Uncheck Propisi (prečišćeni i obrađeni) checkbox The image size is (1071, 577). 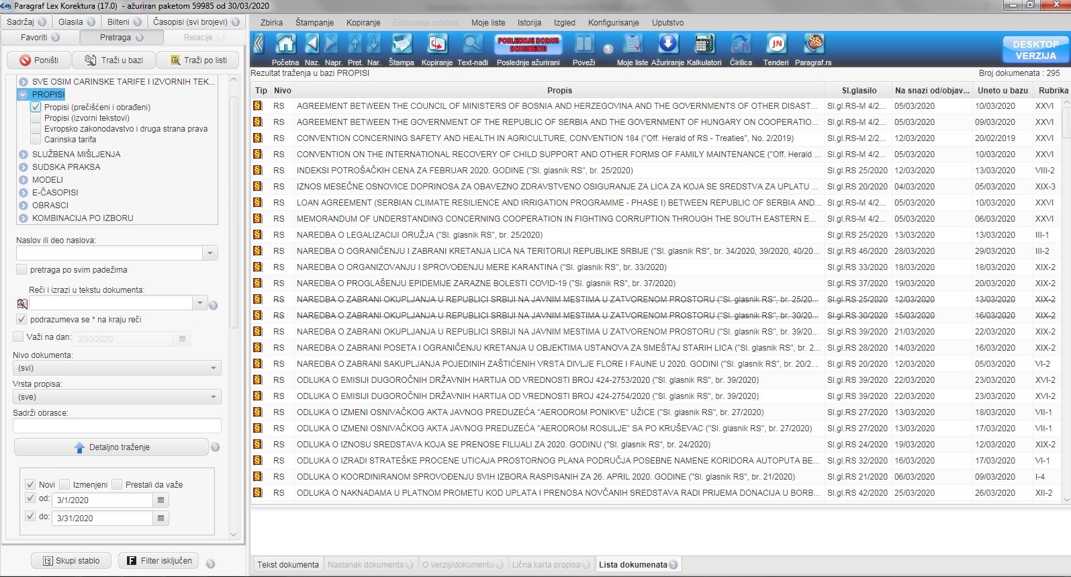pos(36,107)
